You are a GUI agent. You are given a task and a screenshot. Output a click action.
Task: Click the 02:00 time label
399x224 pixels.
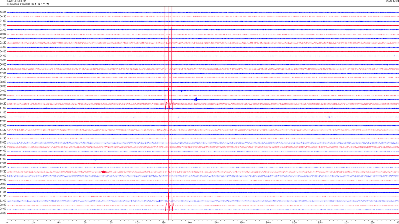pos(3,30)
